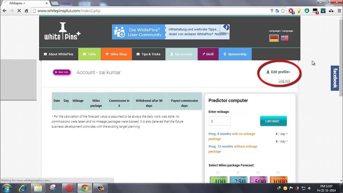343x193 pixels.
Task: Open the screen recorder taskbar icon
Action: (x=100, y=188)
